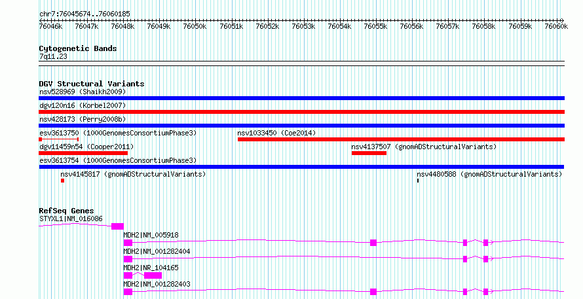Click the MDH2|NR_104165 transcript label

click(151, 268)
